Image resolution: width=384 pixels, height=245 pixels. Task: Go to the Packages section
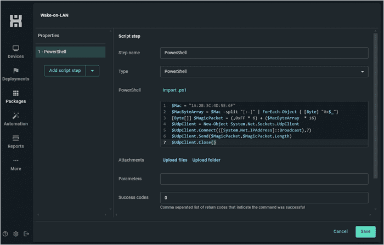16,97
